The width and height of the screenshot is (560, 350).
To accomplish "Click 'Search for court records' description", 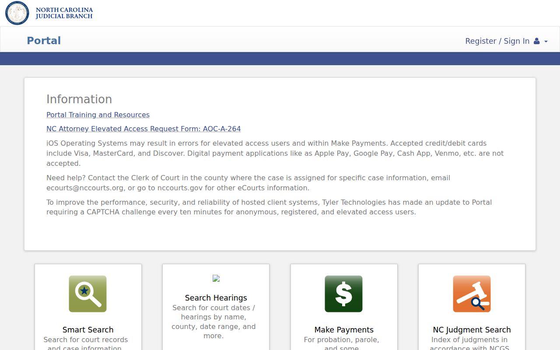I will click(x=86, y=344).
